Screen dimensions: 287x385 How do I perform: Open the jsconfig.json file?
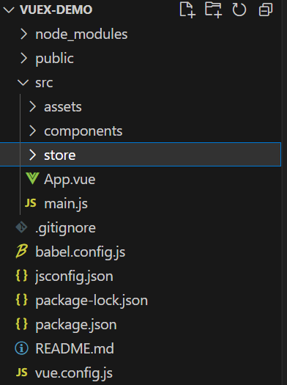[74, 276]
